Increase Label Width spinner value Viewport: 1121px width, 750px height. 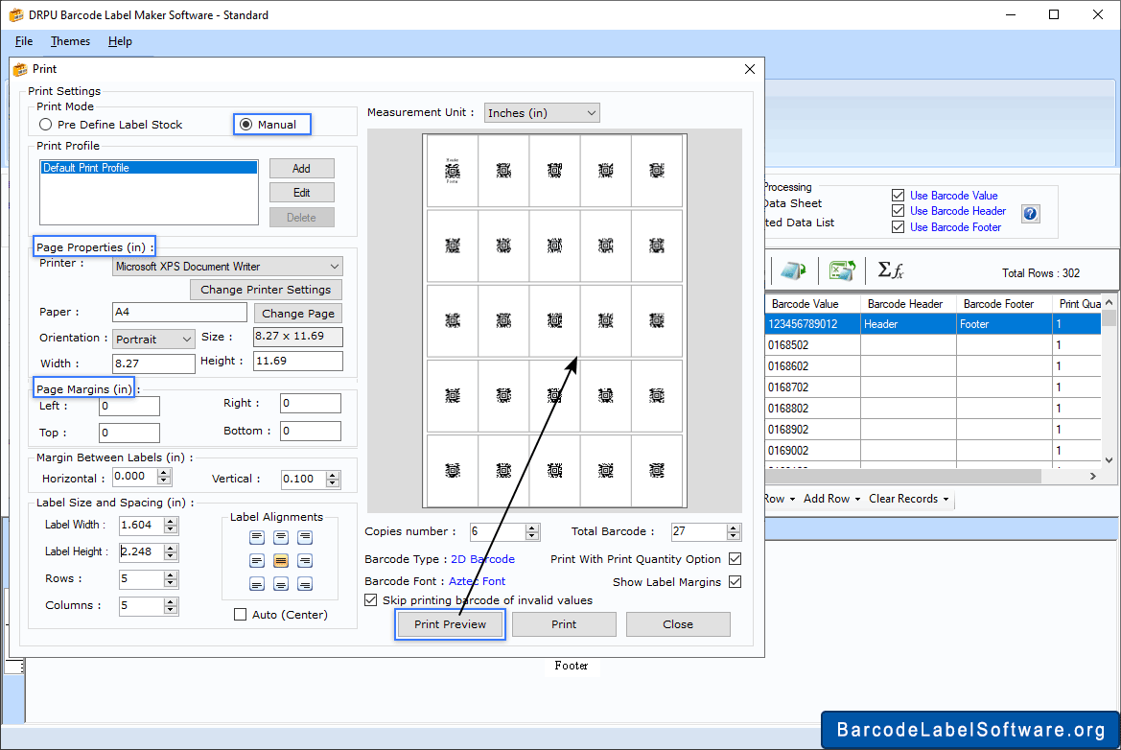coord(170,521)
